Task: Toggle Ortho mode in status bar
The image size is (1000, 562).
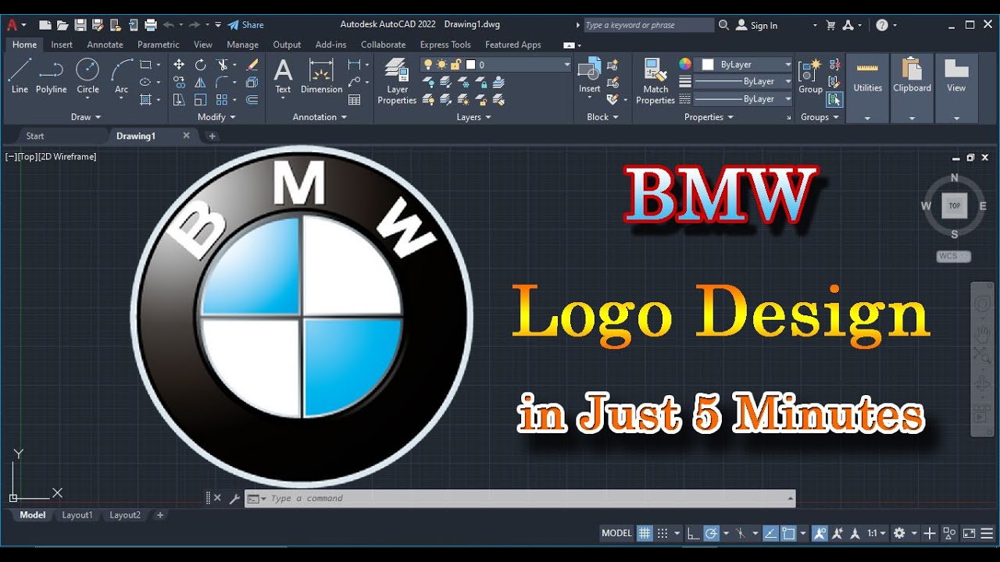Action: click(x=693, y=533)
